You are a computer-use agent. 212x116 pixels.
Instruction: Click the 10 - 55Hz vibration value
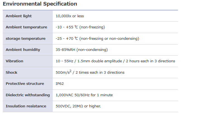pos(115,61)
